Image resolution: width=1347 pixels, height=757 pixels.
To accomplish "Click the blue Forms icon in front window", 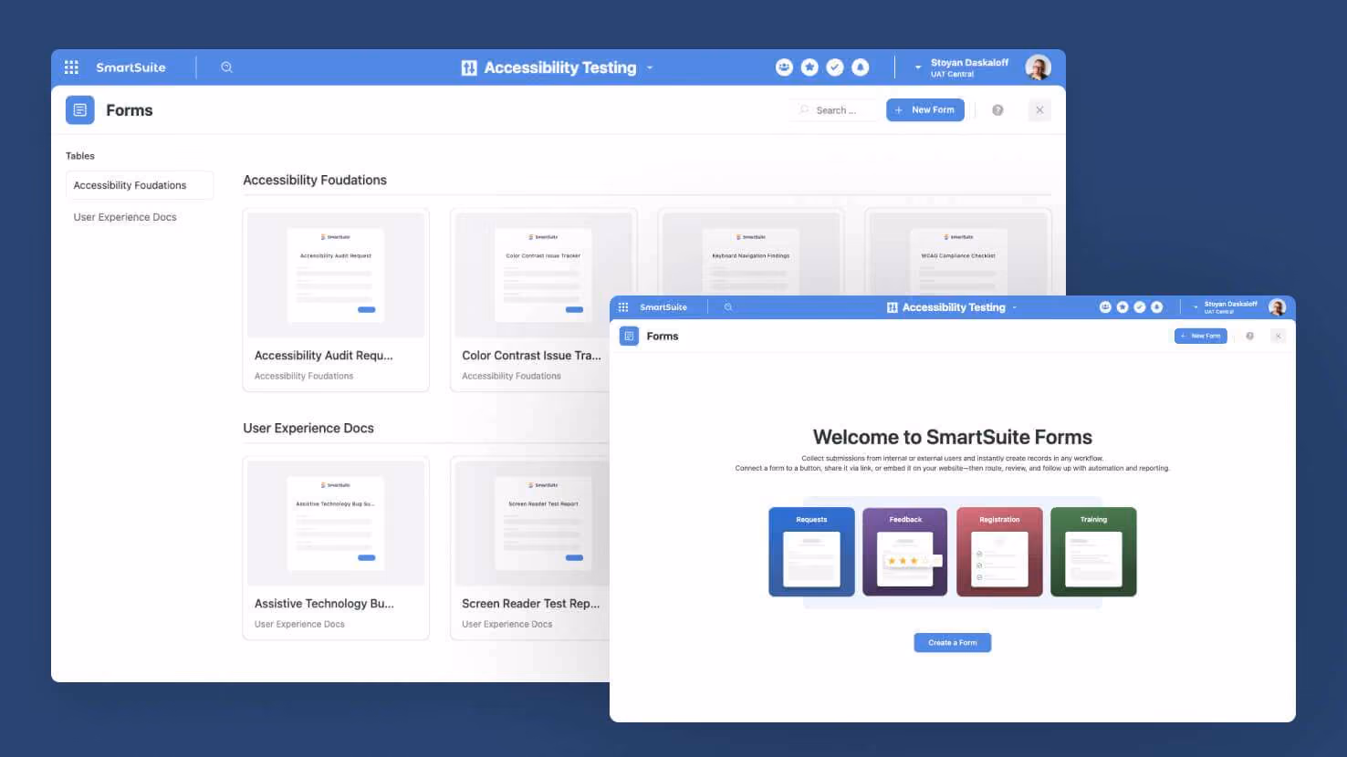I will pos(629,336).
